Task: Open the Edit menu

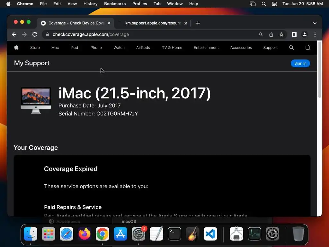Action: 57,4
